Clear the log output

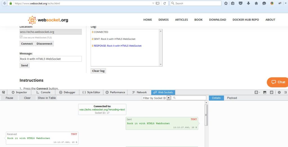coord(98,71)
